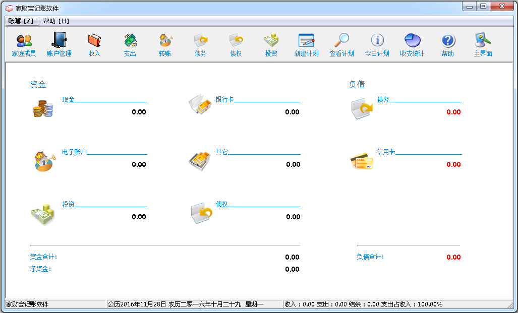
Task: Click the status bar 家财宝记账软件 label
Action: (28, 304)
